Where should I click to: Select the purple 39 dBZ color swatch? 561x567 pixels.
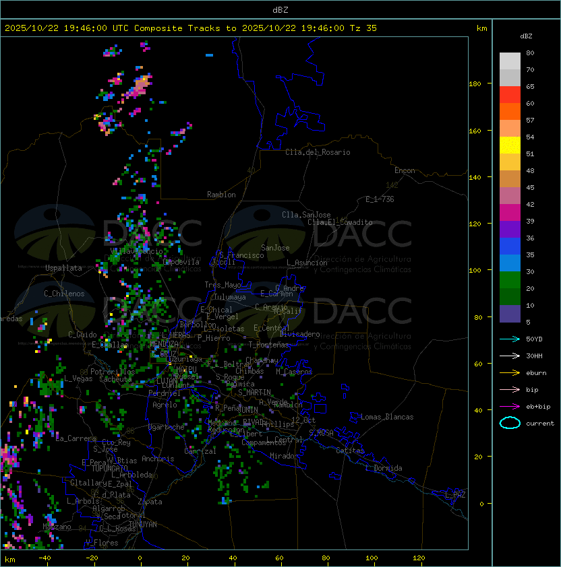click(510, 229)
